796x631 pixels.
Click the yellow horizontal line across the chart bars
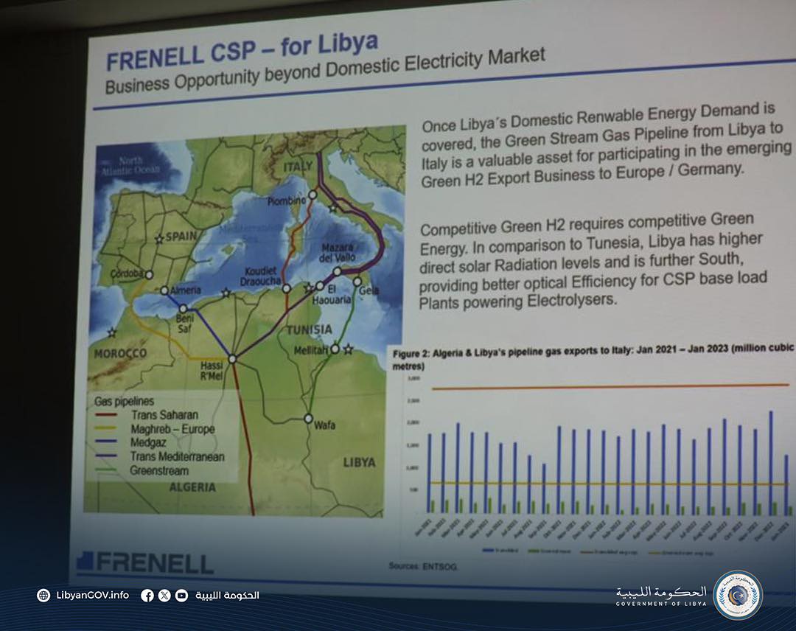tap(610, 484)
